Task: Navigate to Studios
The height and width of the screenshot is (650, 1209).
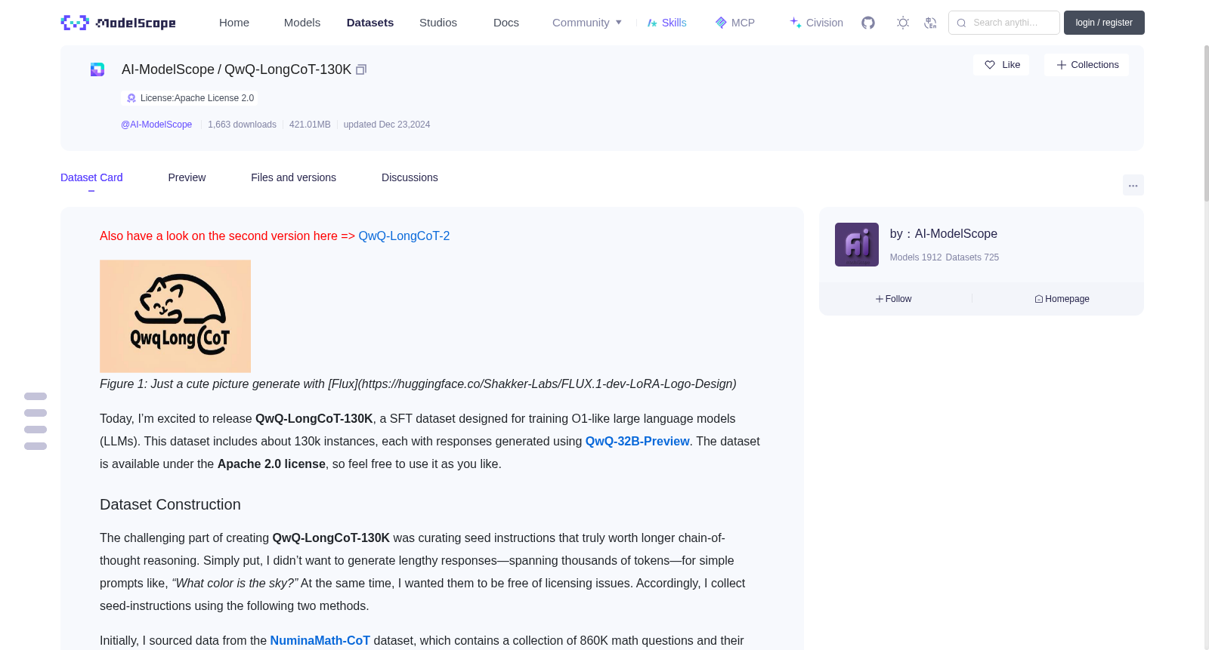Action: (438, 23)
